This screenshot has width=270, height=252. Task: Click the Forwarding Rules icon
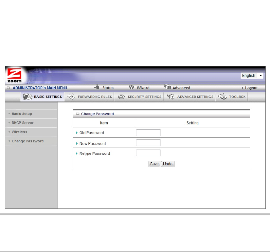[x=71, y=97]
